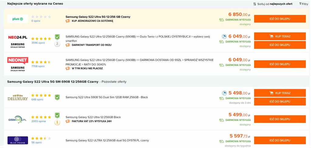Open '648 opinii' reviews link
This screenshot has height=148, width=311.
coord(37,100)
